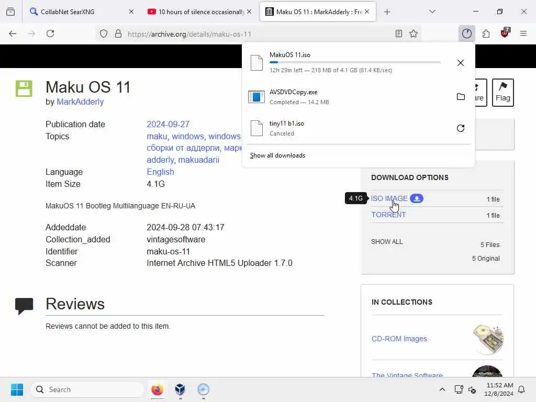Image resolution: width=536 pixels, height=402 pixels.
Task: Open a new browser tab
Action: 387,12
